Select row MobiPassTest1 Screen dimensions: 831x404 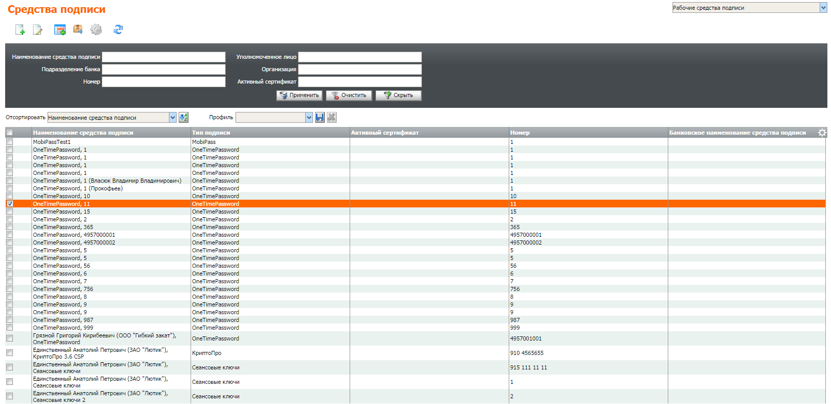pos(415,142)
